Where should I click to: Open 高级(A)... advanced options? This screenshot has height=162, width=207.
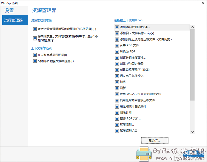pos(154,141)
